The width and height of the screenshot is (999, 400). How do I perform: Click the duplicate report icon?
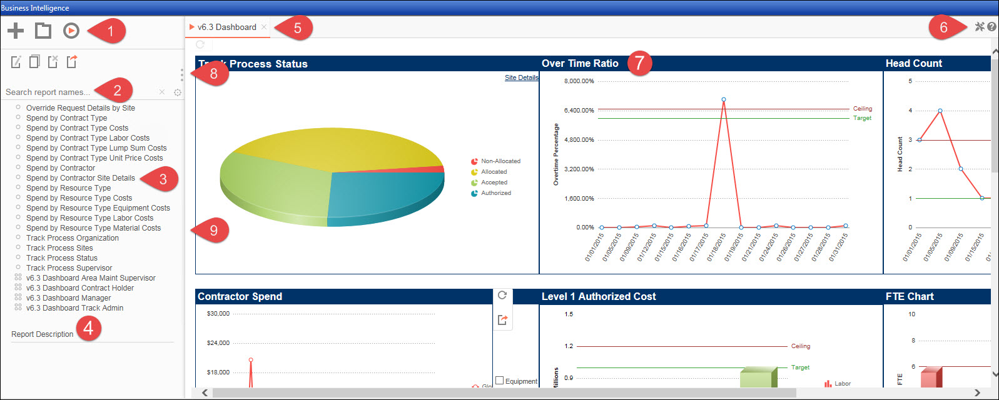(35, 61)
